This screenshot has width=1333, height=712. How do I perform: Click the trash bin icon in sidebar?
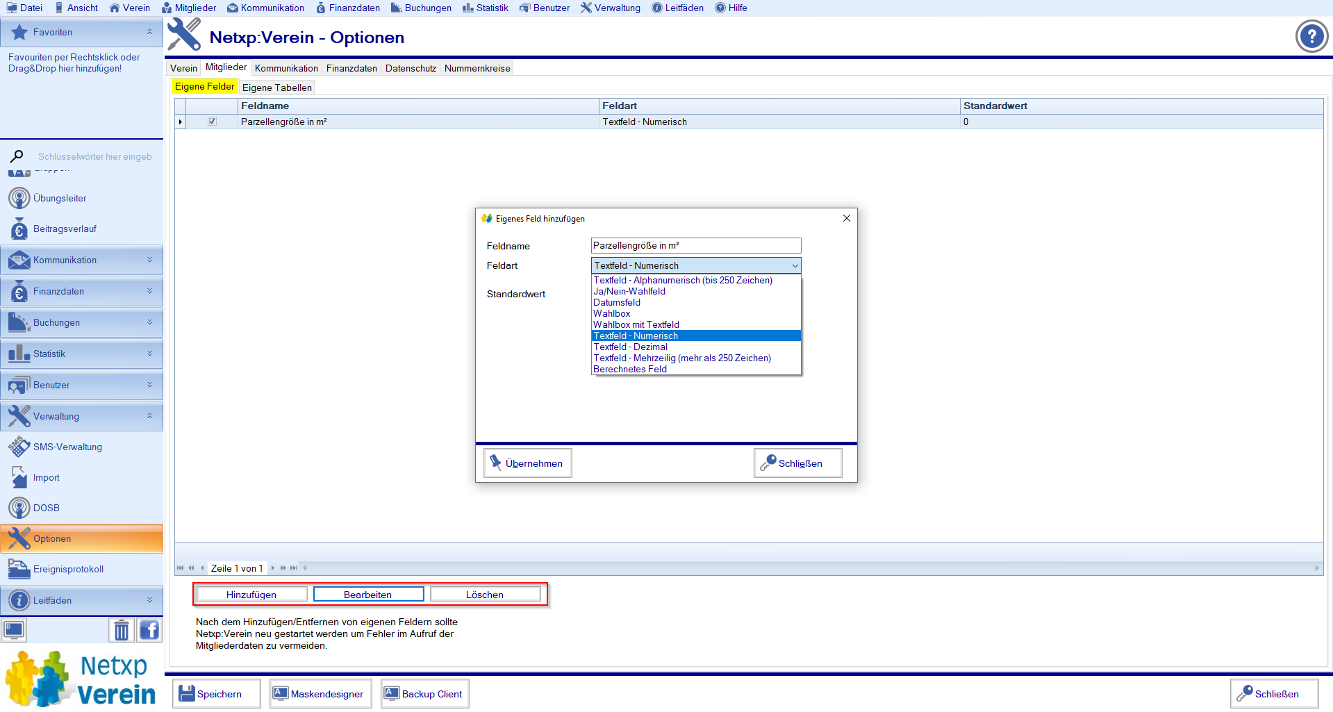click(x=122, y=630)
